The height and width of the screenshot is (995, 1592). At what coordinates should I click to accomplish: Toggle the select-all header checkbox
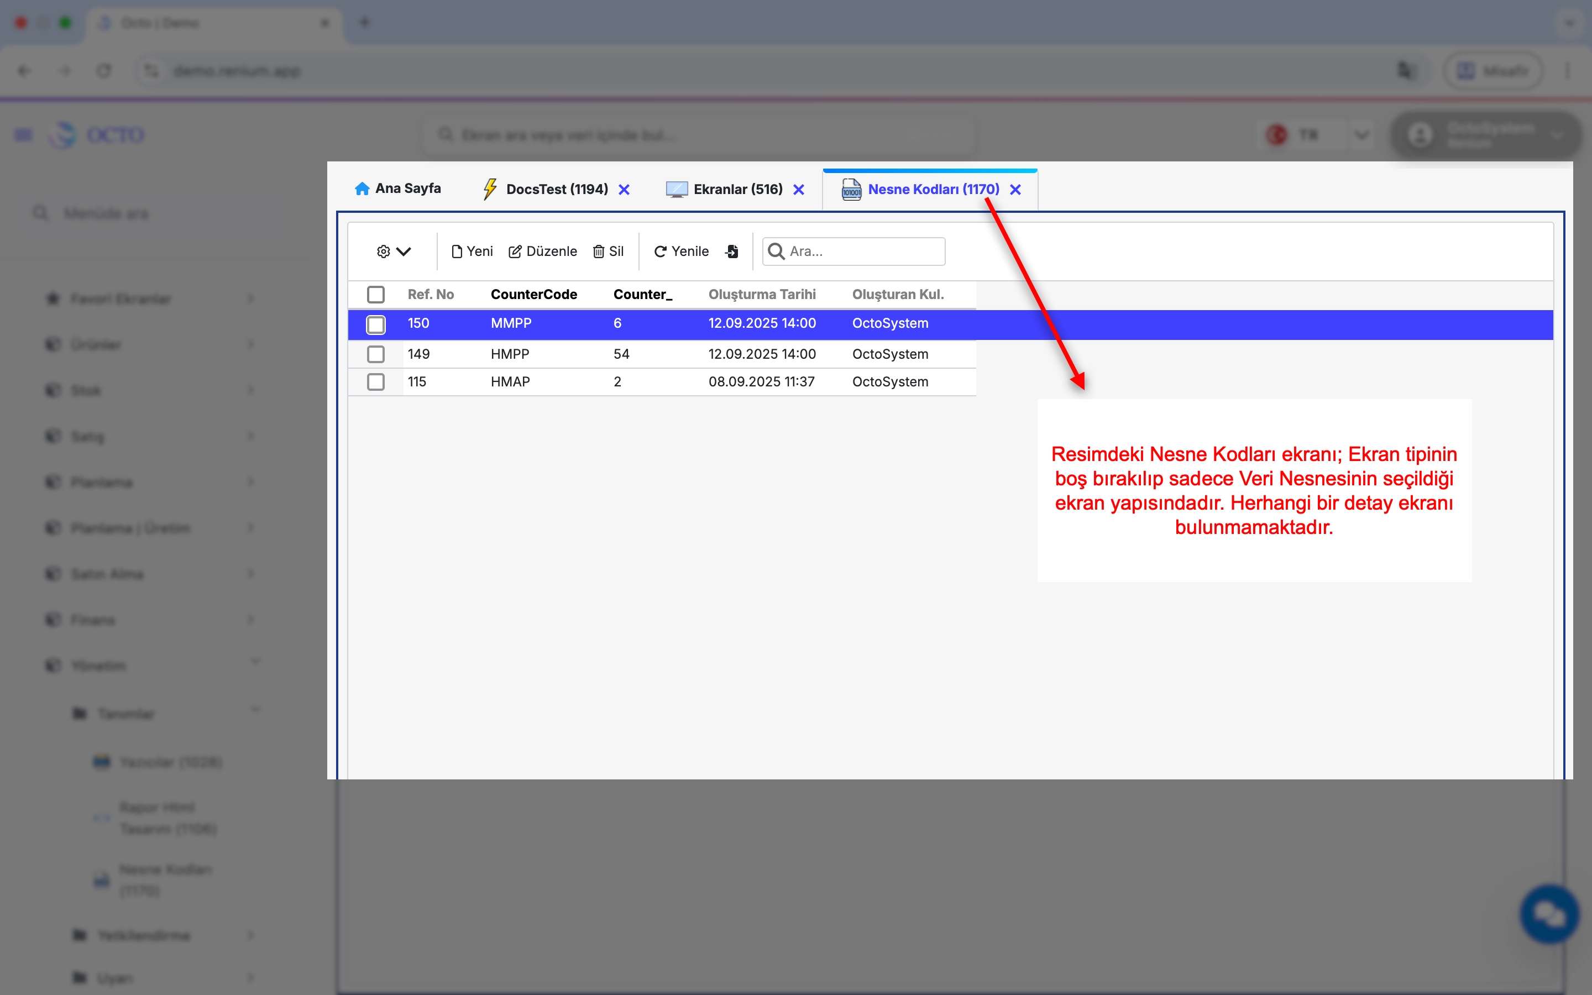(376, 294)
